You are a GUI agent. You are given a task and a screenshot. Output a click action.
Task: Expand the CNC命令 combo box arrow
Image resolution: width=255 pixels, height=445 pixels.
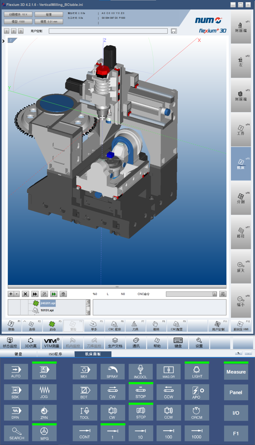point(215,294)
